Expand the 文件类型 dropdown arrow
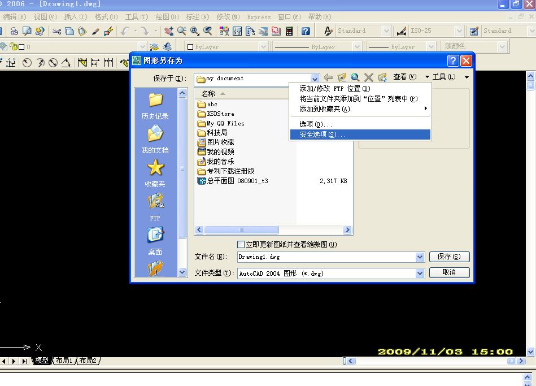 tap(420, 273)
